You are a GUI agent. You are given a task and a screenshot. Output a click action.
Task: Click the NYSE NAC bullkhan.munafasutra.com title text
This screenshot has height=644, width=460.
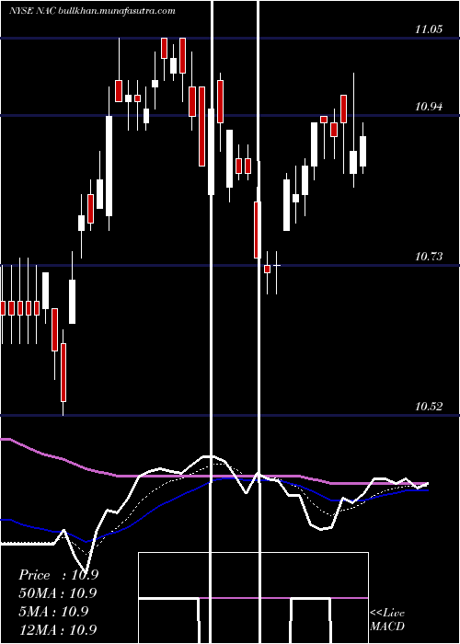[92, 11]
